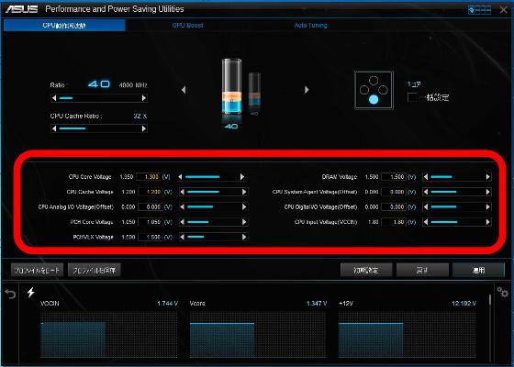Click the CPU Core Voltage value field
Viewport: 514px width, 367px height.
tap(149, 177)
